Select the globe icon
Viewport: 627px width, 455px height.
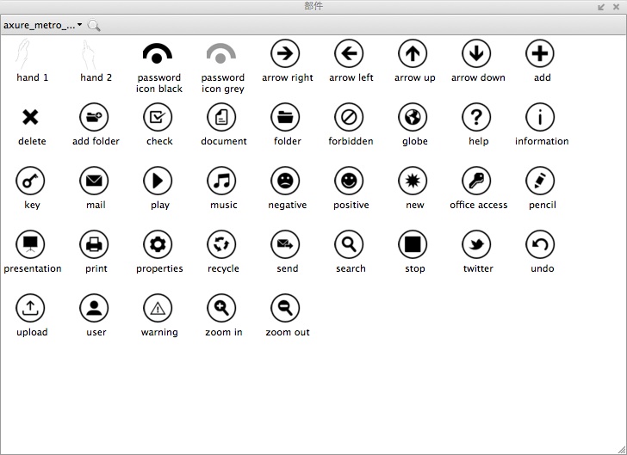[413, 117]
